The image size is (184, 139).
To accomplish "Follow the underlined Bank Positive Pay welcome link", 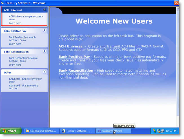I will 74,57.
